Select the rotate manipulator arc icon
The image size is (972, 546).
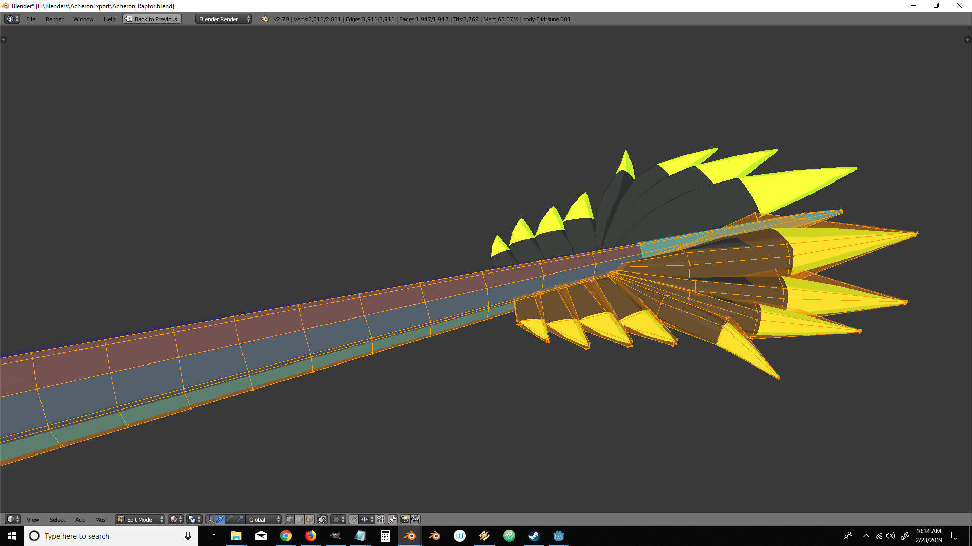click(230, 519)
